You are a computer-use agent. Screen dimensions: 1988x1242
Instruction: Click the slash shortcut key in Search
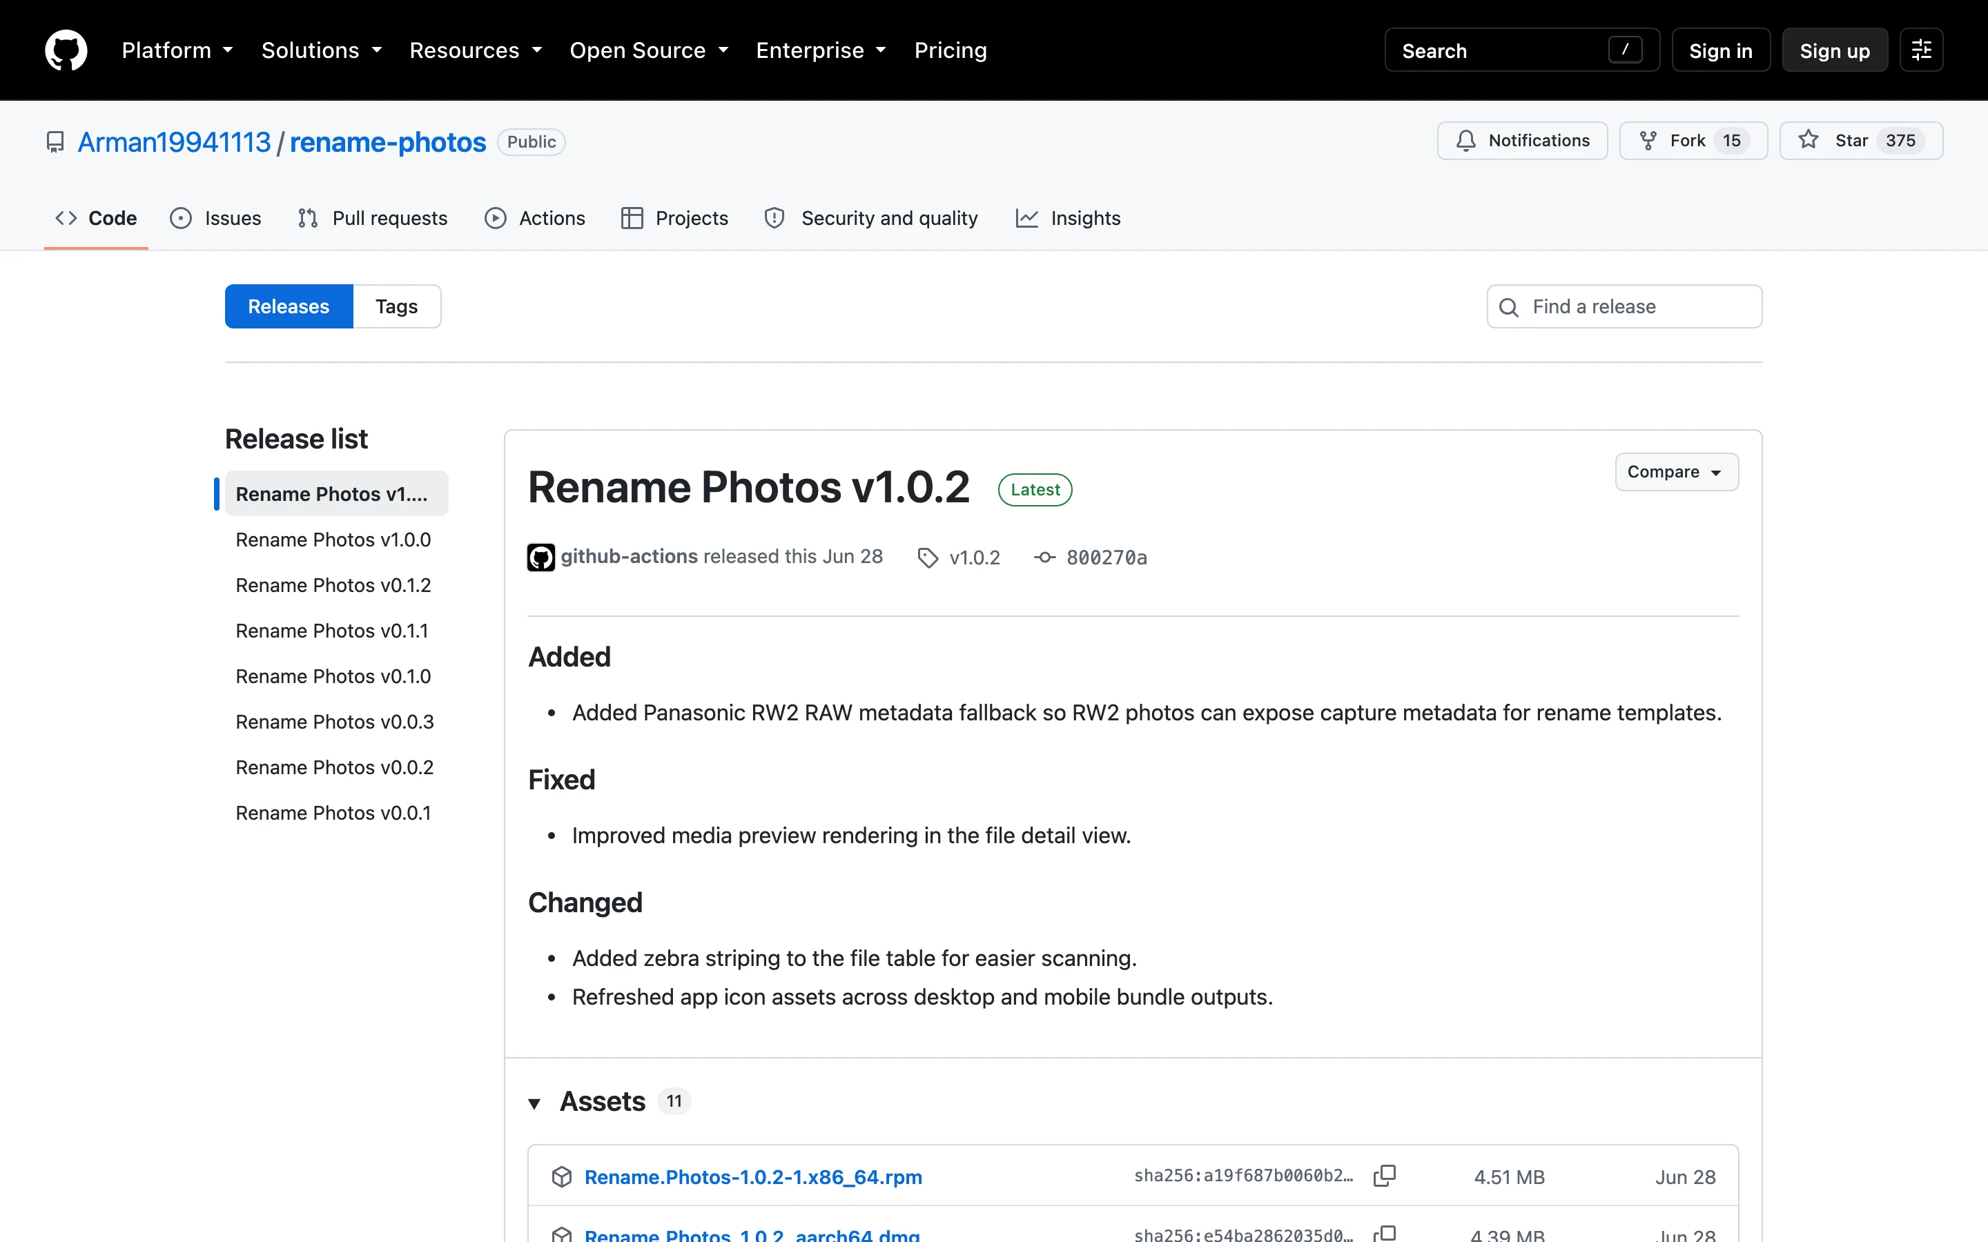[x=1625, y=50]
